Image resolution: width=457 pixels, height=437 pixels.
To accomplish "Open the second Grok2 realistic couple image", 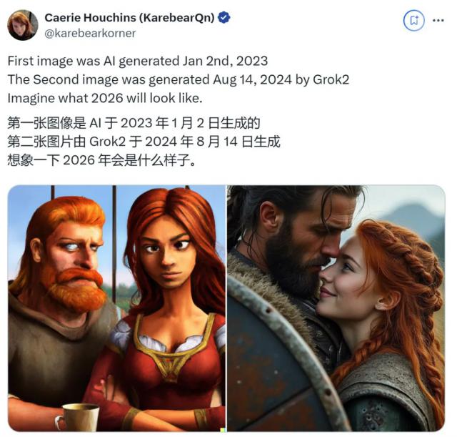I will tap(336, 308).
